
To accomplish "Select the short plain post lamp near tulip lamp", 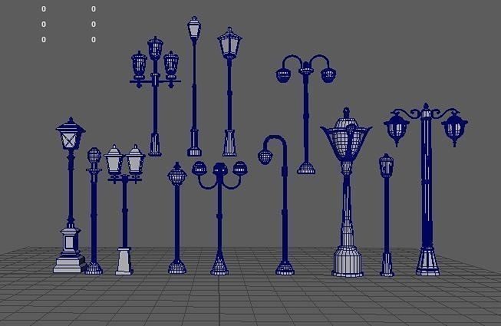I will [387, 215].
